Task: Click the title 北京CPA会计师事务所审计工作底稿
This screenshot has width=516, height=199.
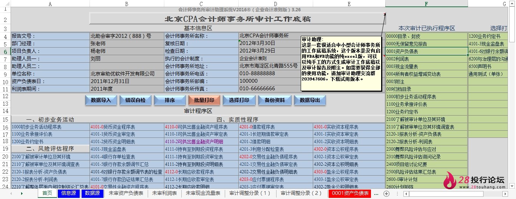Action: point(238,19)
